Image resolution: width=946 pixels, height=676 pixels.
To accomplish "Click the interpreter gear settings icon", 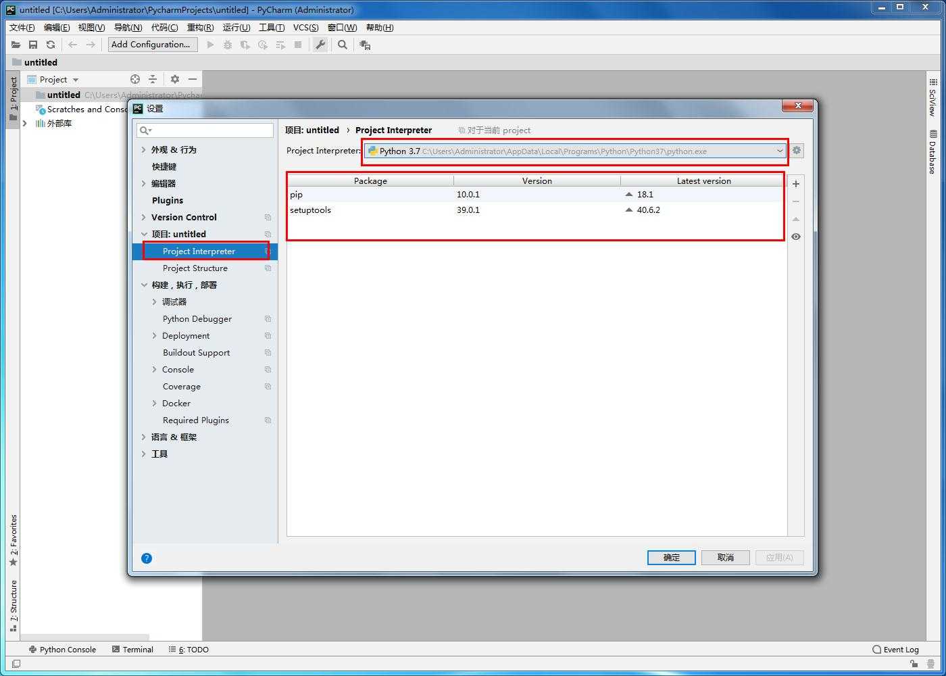I will click(797, 151).
